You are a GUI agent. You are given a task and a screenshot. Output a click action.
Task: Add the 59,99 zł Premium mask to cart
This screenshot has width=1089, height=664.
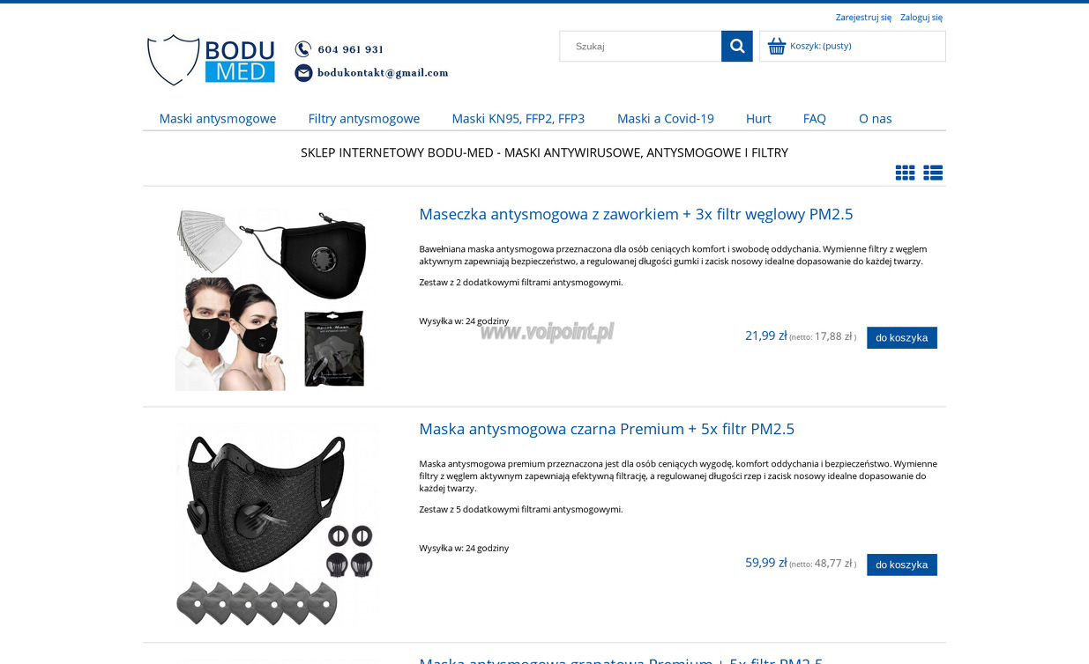click(x=902, y=564)
